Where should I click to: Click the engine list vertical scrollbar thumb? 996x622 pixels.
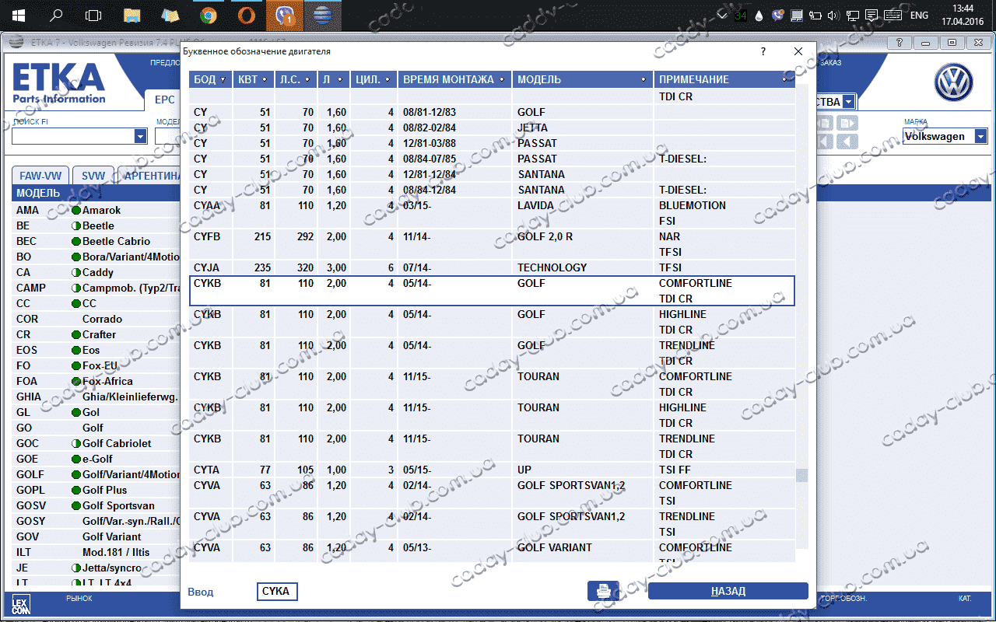click(x=802, y=475)
